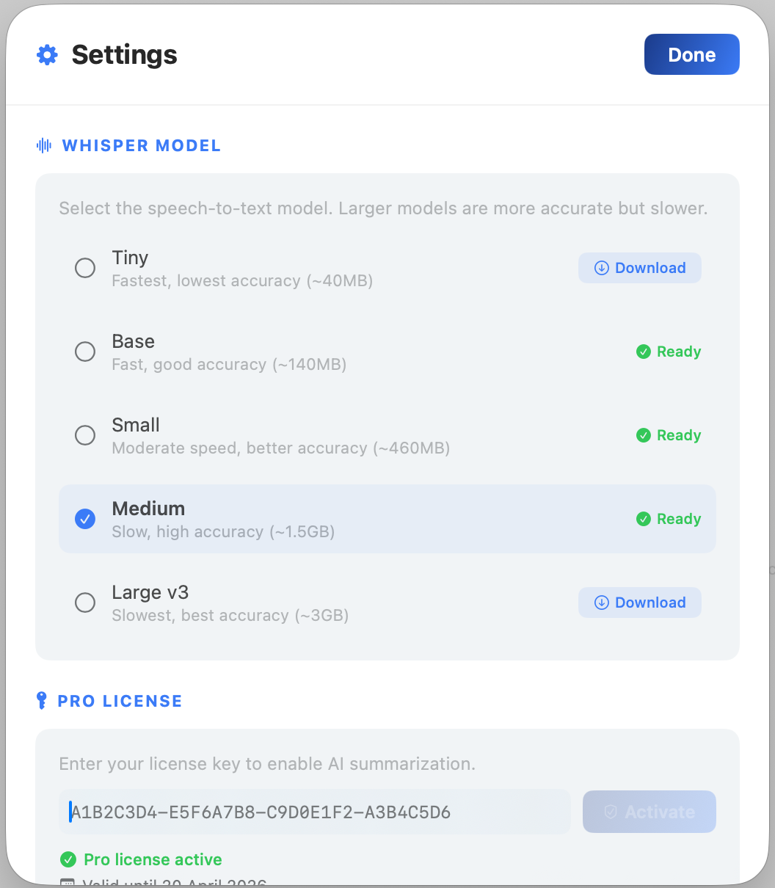Click the Settings gear icon

pyautogui.click(x=47, y=55)
